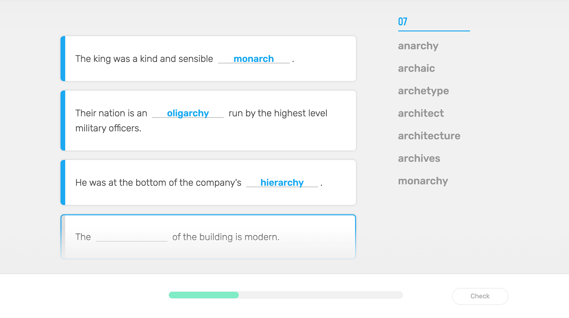
Task: Click the '07' exercise number heading
Action: tap(402, 21)
